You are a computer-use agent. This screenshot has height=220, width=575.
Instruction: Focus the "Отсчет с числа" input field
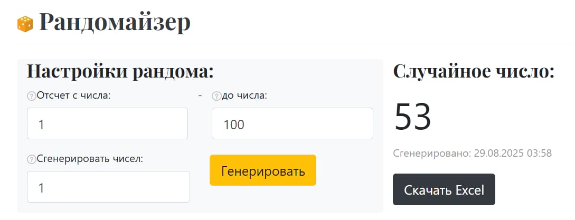(107, 124)
